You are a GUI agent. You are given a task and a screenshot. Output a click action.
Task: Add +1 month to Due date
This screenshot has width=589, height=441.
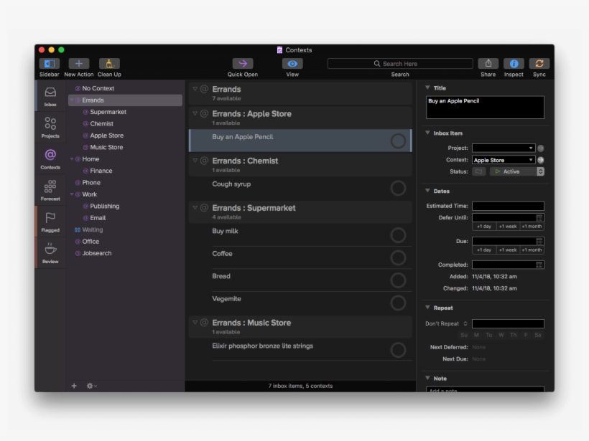pyautogui.click(x=532, y=250)
